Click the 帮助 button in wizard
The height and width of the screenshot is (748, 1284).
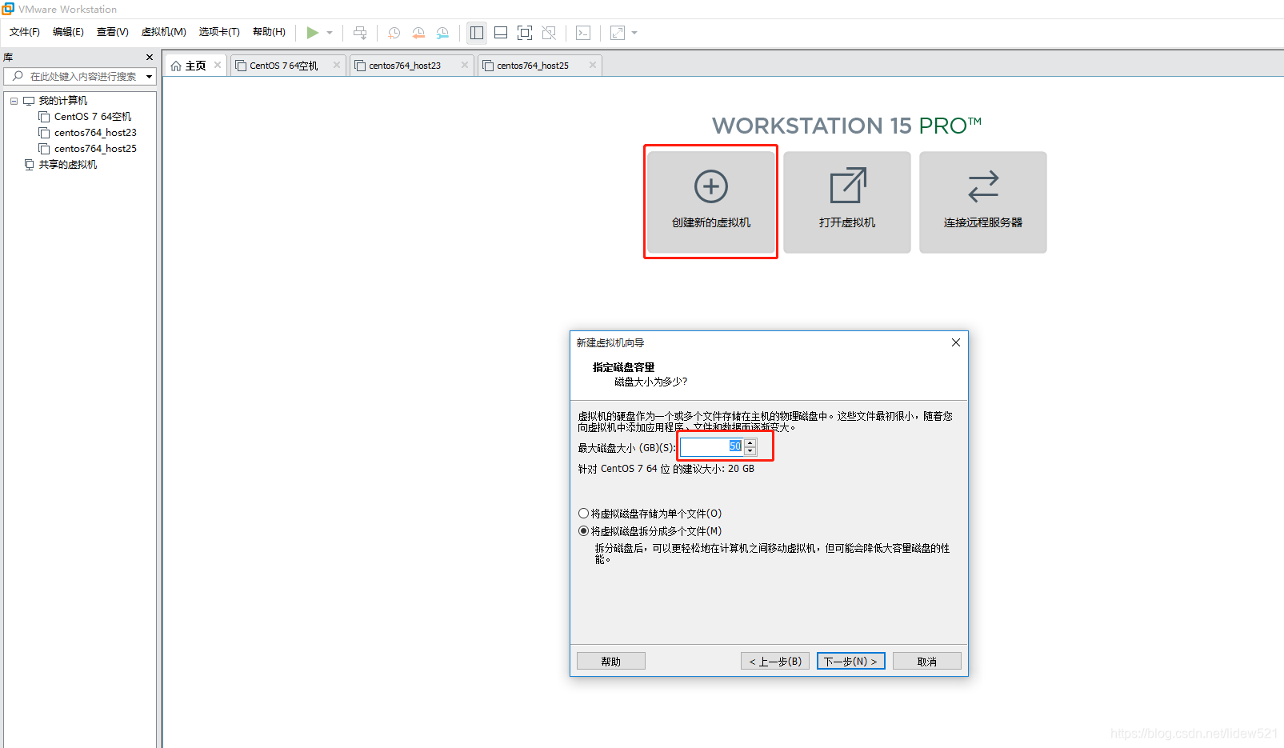[611, 662]
